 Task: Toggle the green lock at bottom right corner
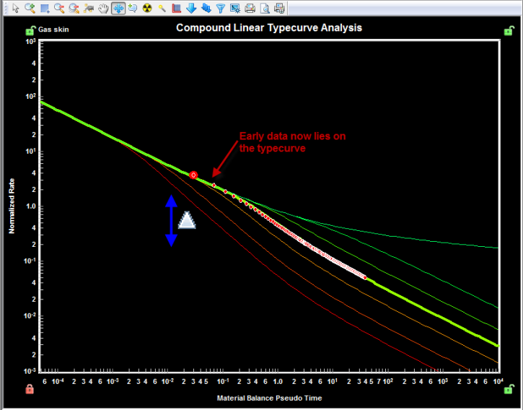(509, 389)
